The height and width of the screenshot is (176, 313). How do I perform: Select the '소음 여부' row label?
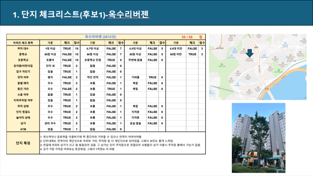coord(23,94)
